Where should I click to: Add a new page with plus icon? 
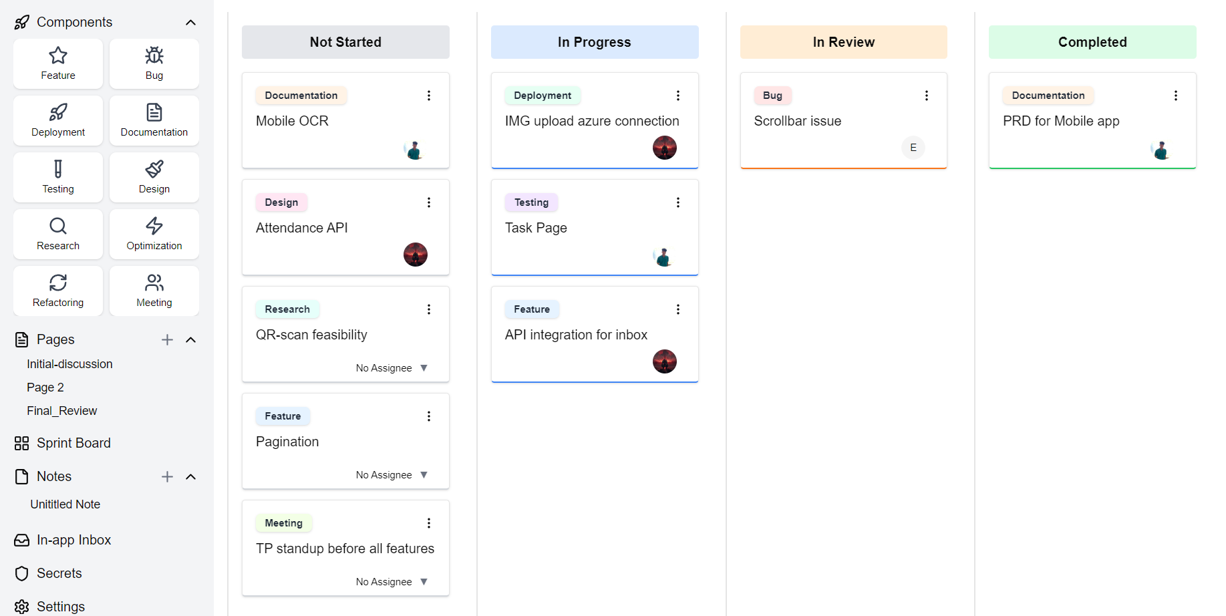(x=167, y=340)
